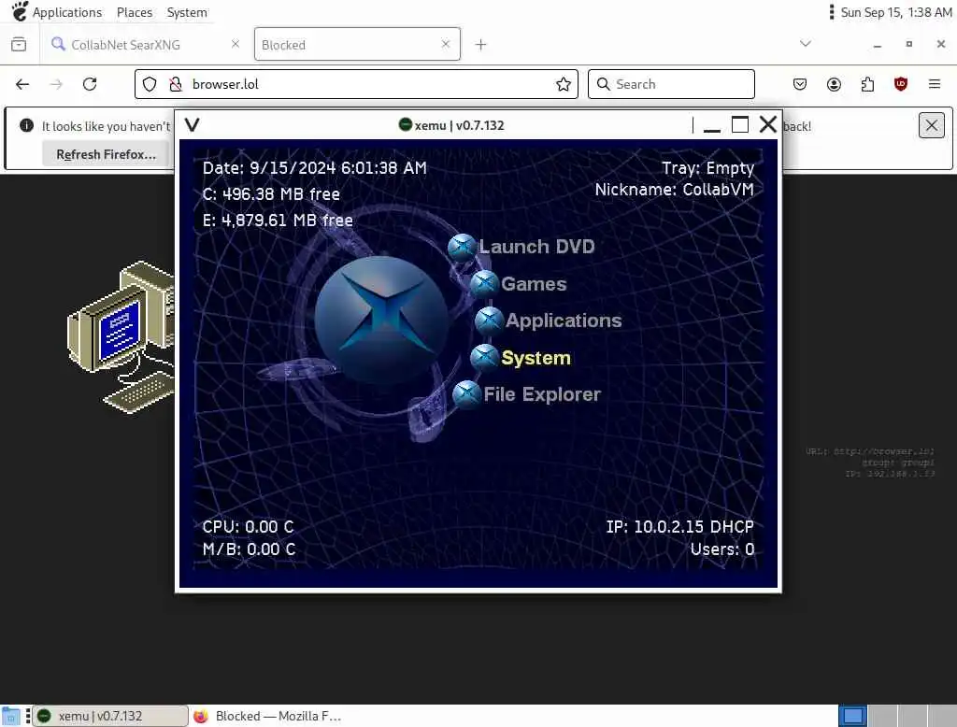Reload the current page
This screenshot has width=957, height=727.
(x=90, y=84)
